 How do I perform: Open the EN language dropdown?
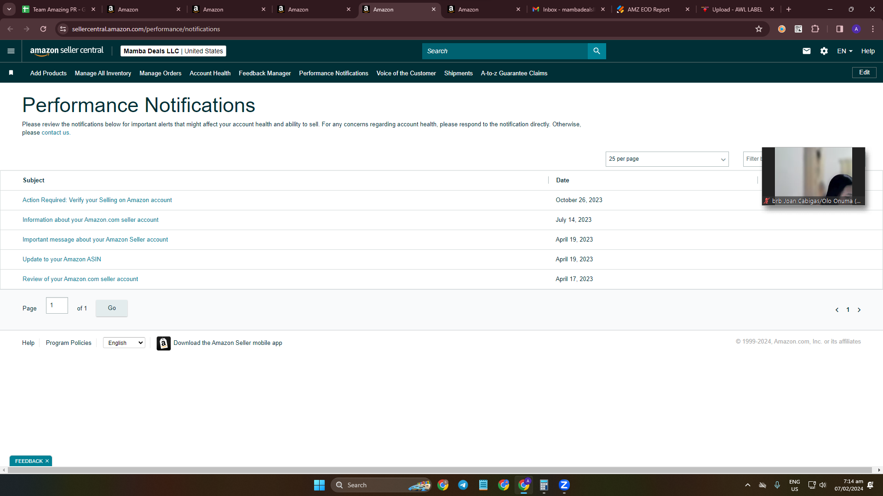[x=845, y=51]
